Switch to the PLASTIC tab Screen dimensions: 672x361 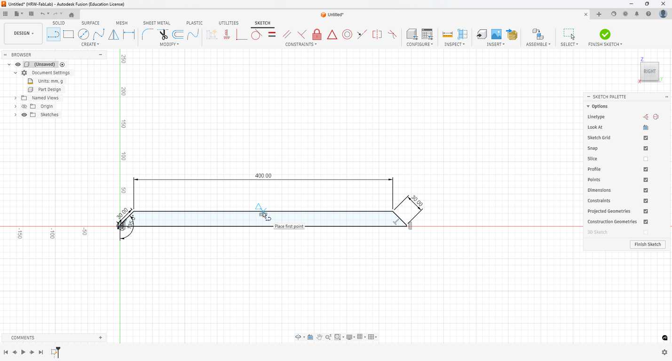click(x=195, y=23)
